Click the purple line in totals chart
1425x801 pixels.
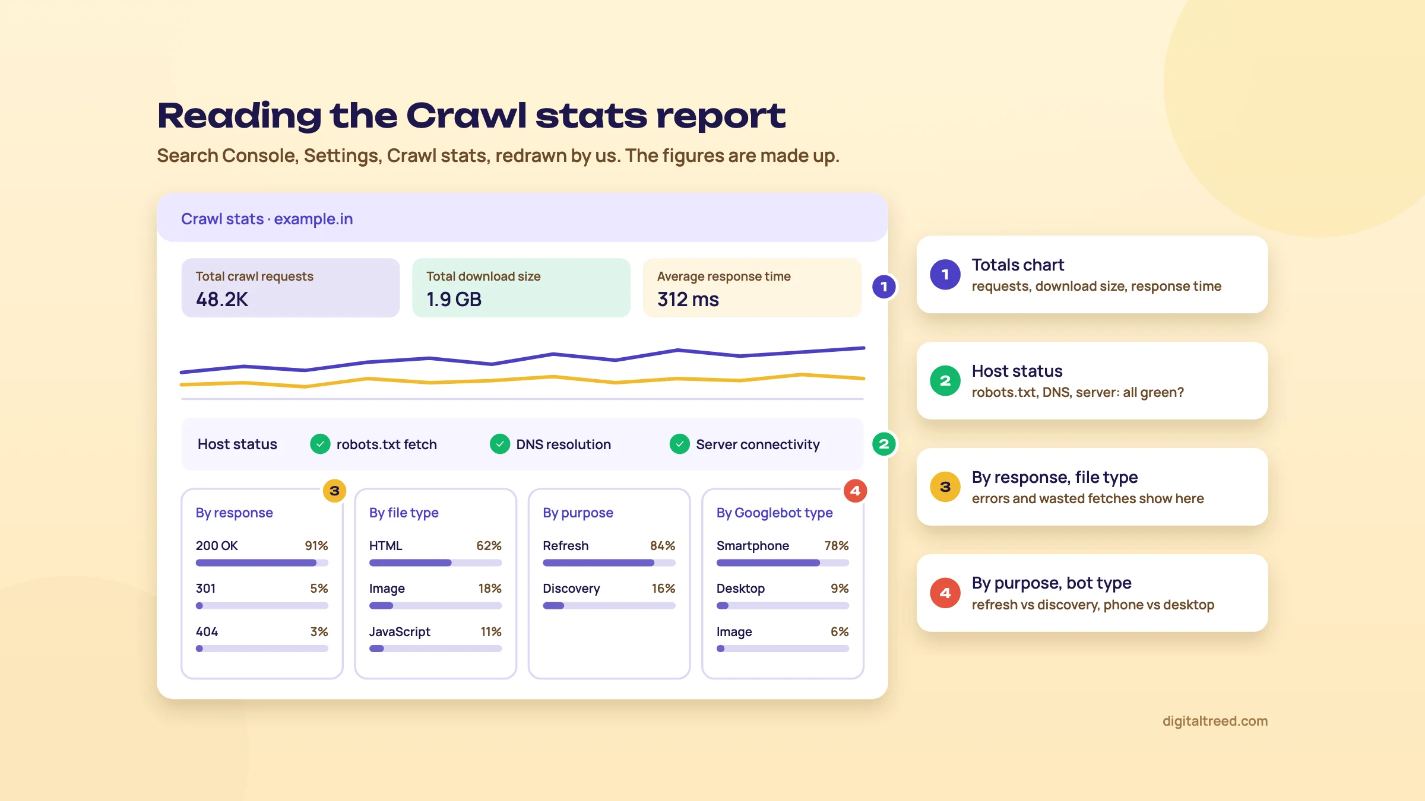522,359
